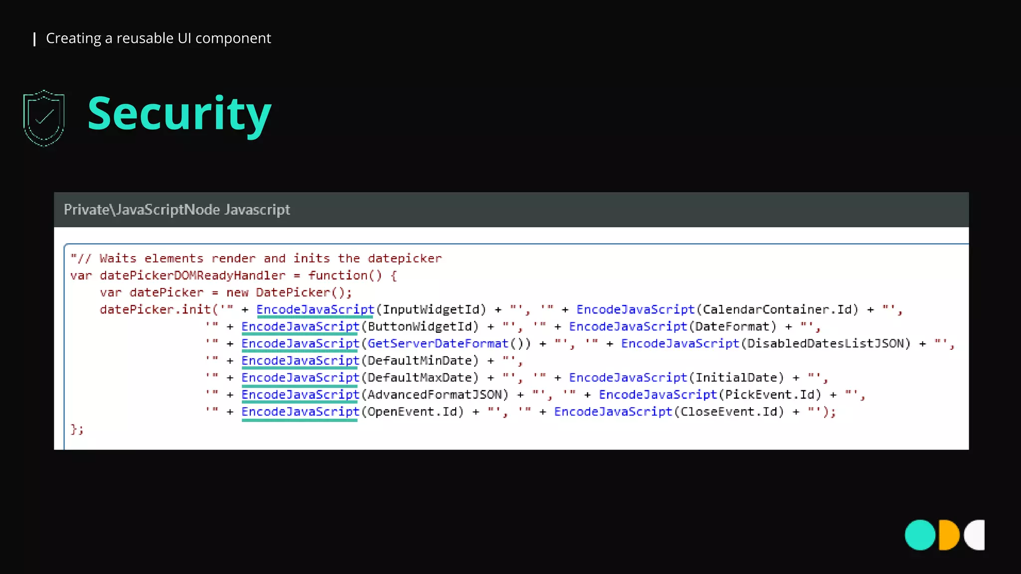Click the InitialDate argument

click(736, 377)
